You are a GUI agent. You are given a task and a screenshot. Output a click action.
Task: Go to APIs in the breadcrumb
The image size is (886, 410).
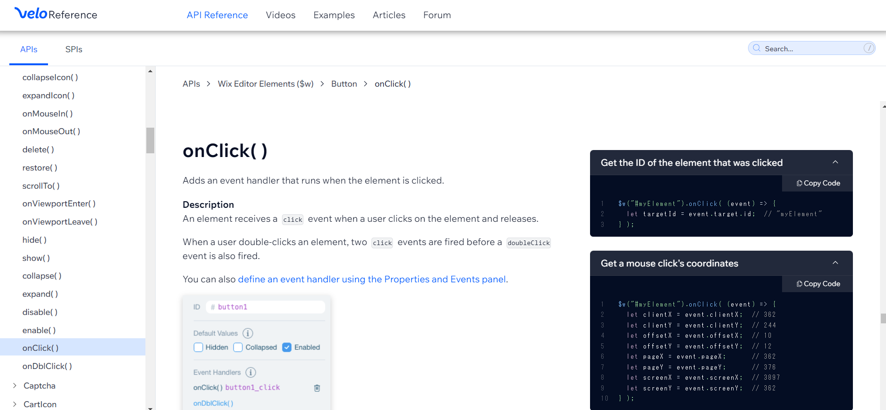[191, 84]
